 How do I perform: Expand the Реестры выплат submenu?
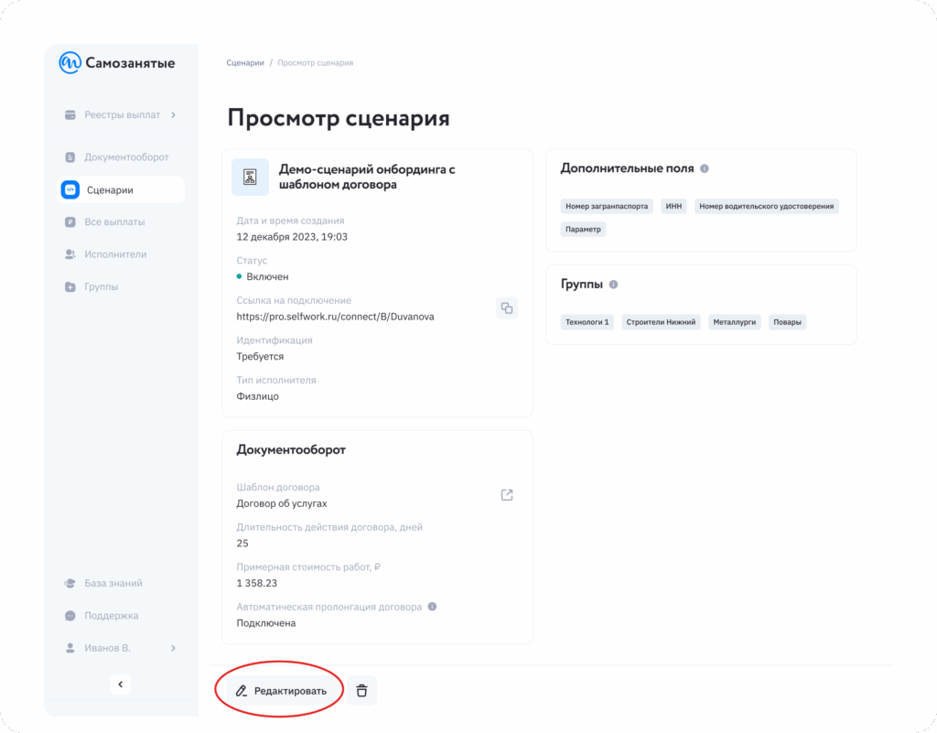(x=174, y=115)
